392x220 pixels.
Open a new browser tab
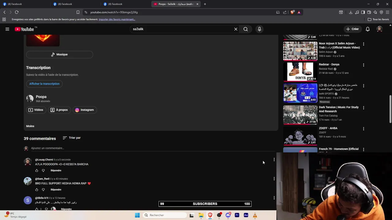pyautogui.click(x=205, y=4)
